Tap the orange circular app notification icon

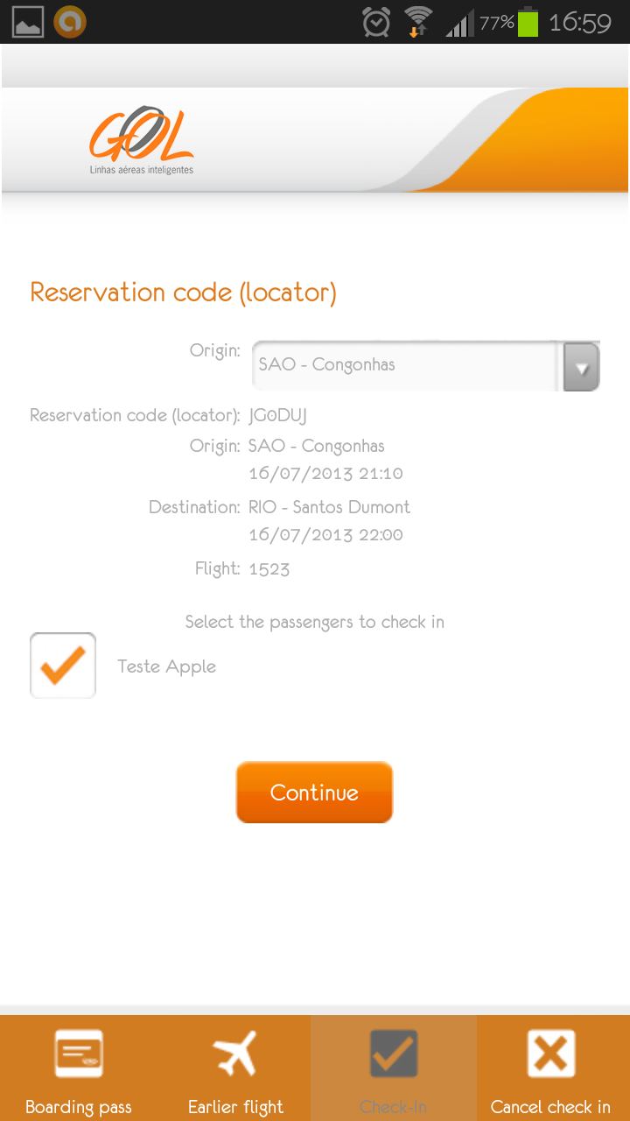(x=70, y=22)
